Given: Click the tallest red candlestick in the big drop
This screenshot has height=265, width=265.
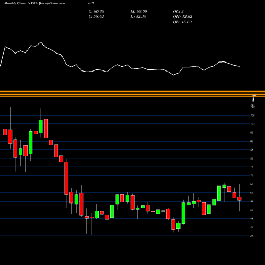Looking at the screenshot, I should 66,178.
